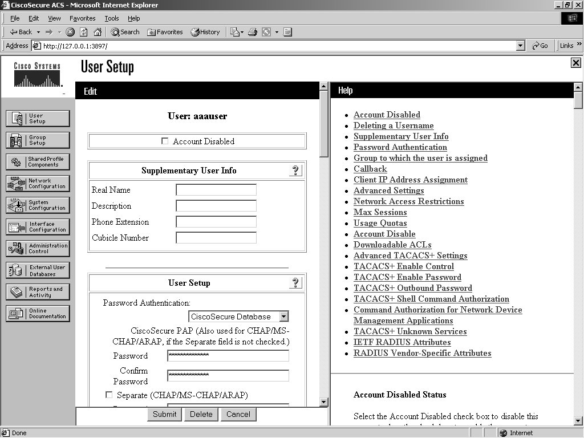Click the Help panel scroll-down arrow
The height and width of the screenshot is (438, 584).
tap(578, 421)
